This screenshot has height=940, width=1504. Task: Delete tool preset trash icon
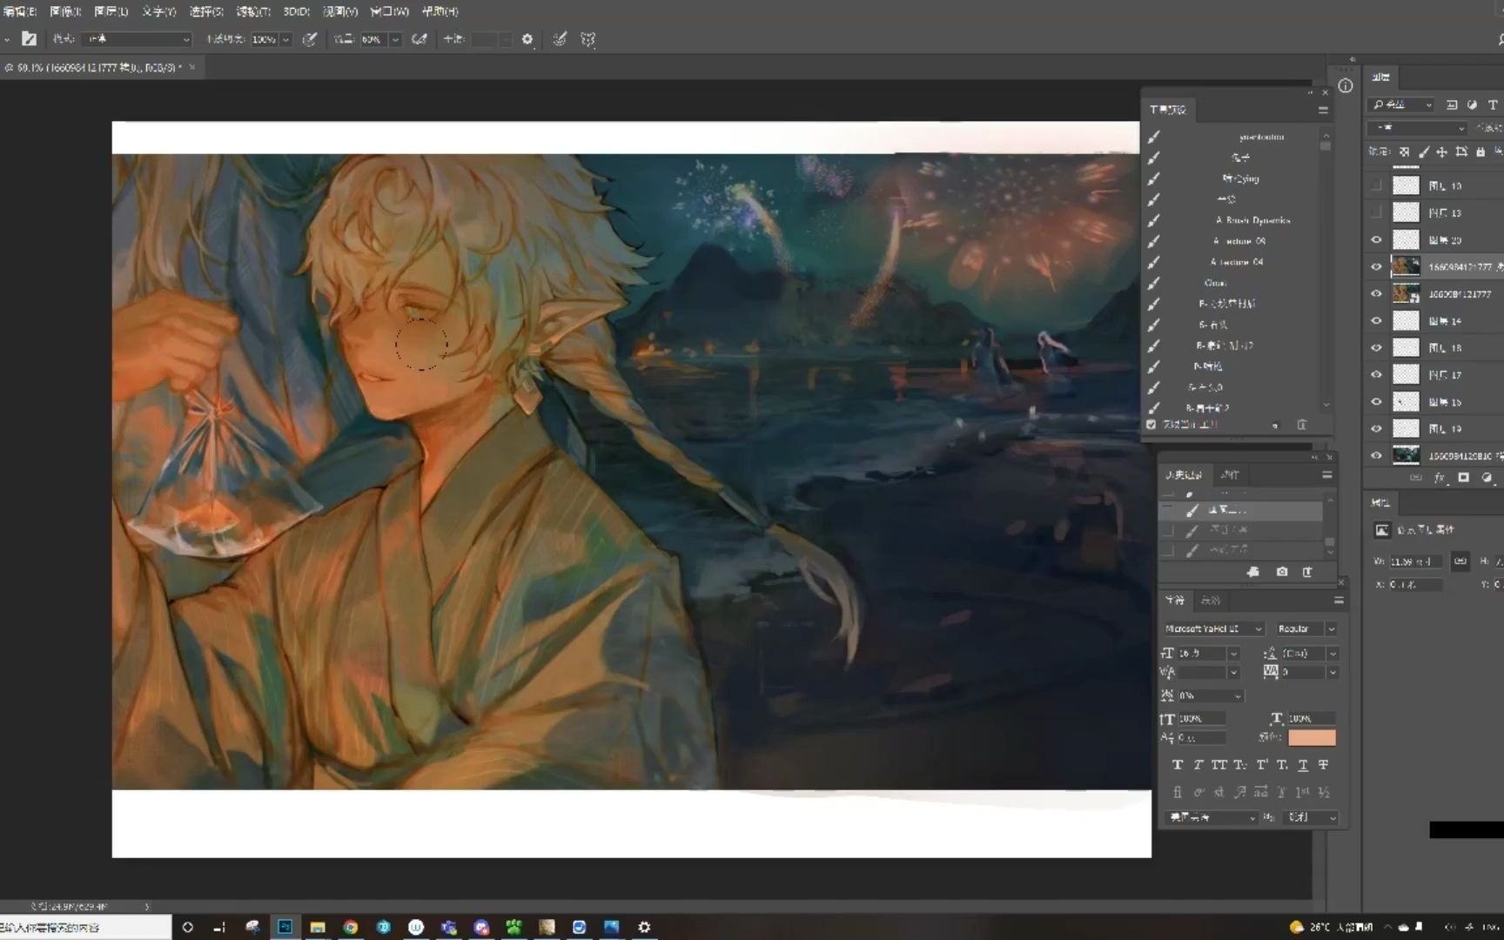(x=1302, y=425)
